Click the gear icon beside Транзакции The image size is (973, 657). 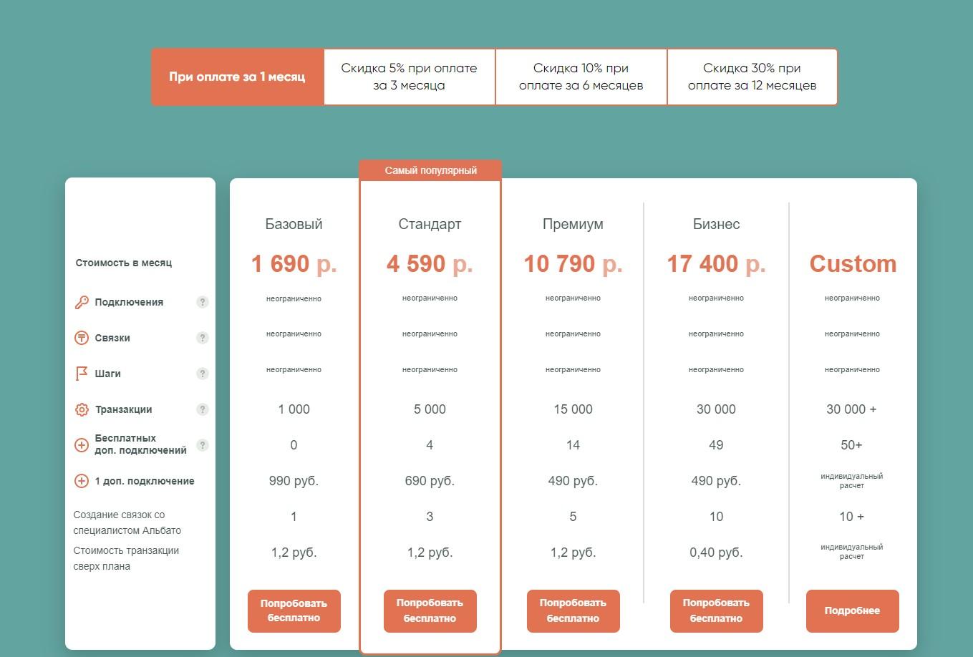tap(82, 409)
